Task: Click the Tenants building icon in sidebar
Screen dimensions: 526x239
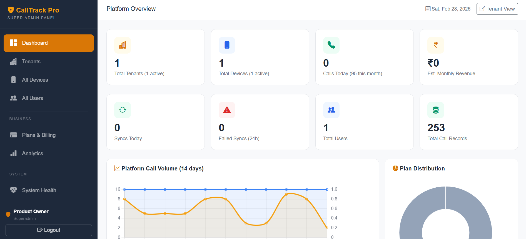Action: (x=13, y=62)
